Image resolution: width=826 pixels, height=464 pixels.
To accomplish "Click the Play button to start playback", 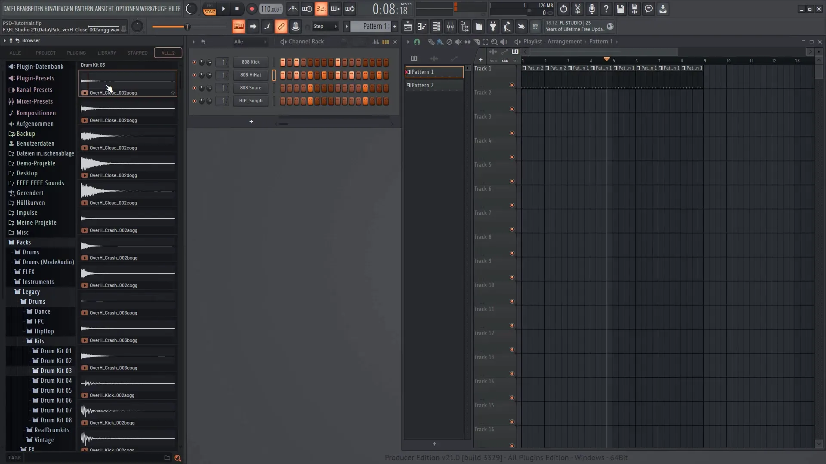I will tap(224, 9).
